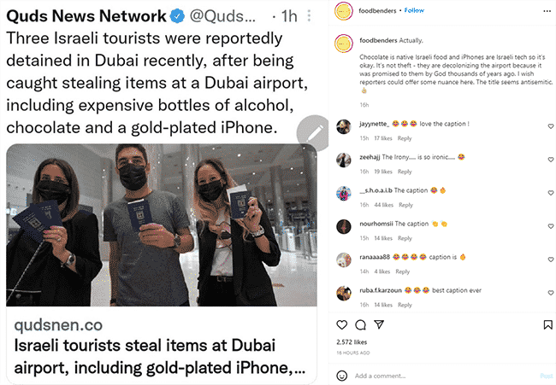556x385 pixels.
Task: Like ruba.f.karzoun's comment heart
Action: 551,293
